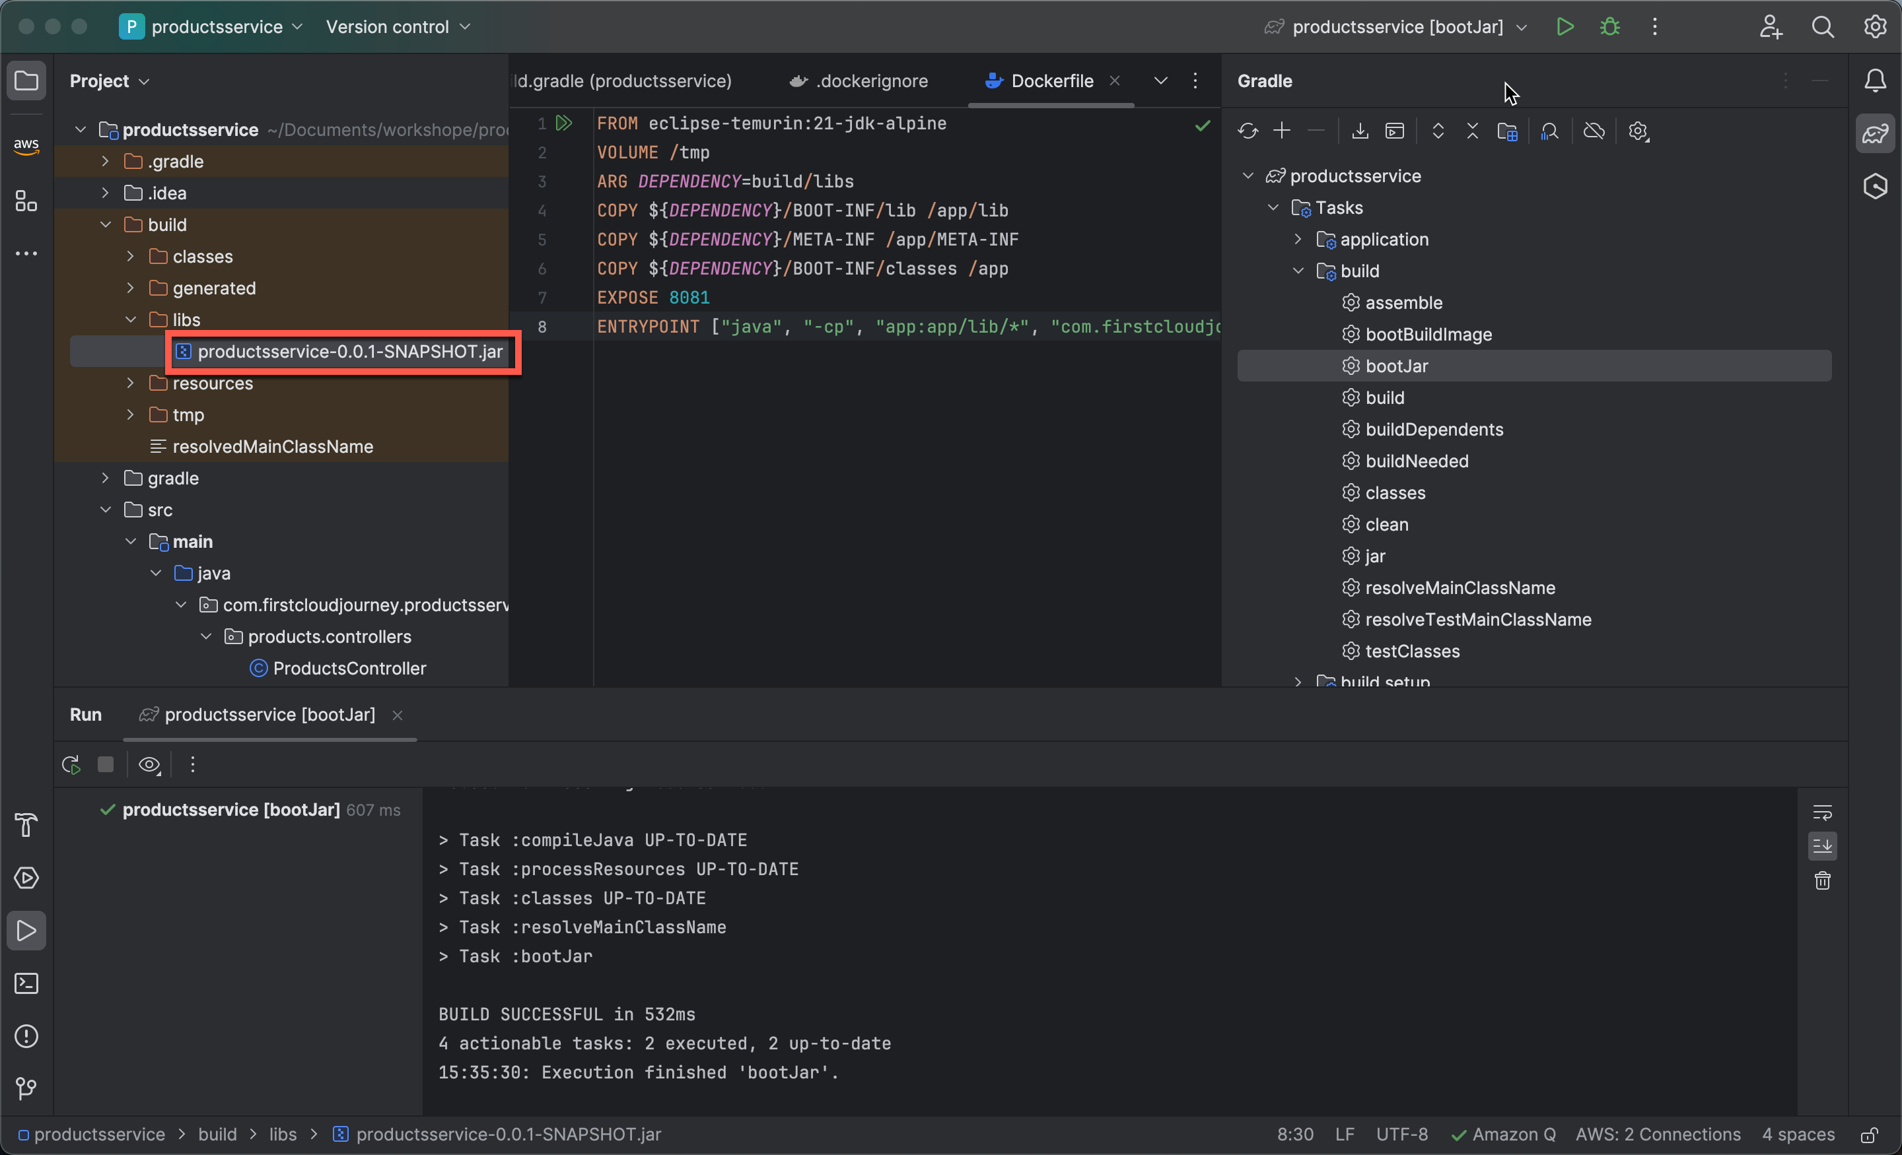The width and height of the screenshot is (1902, 1155).
Task: Open the Problems tool window
Action: tap(26, 1036)
